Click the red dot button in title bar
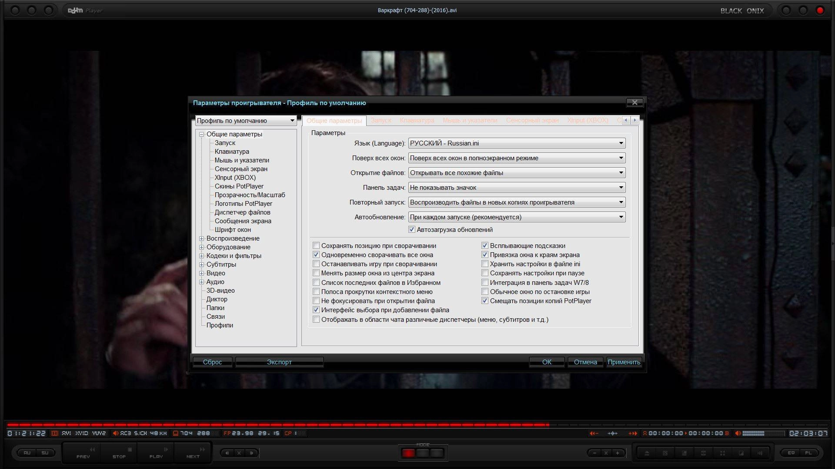Viewport: 835px width, 469px height. (x=820, y=10)
